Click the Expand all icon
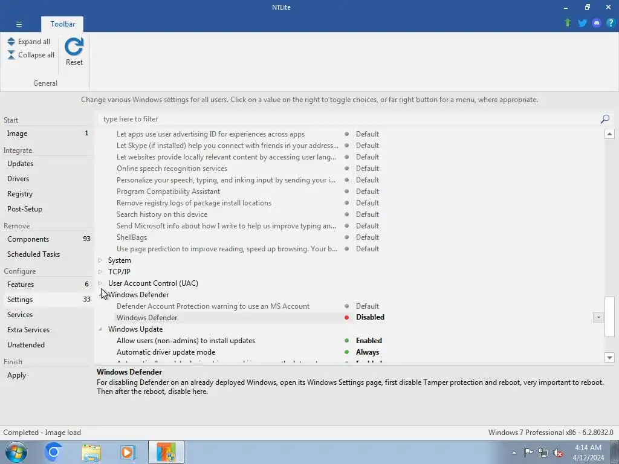619x464 pixels. click(x=11, y=42)
